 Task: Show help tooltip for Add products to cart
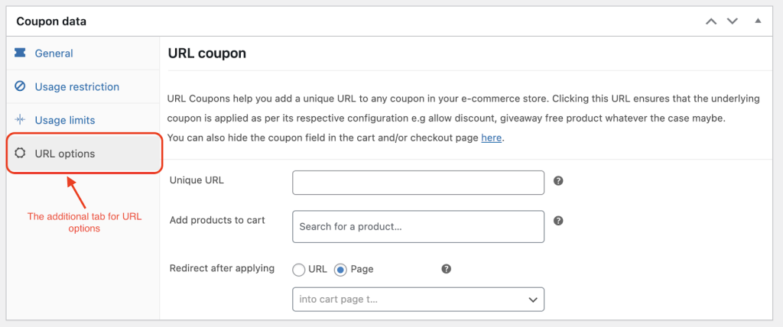[x=559, y=221]
